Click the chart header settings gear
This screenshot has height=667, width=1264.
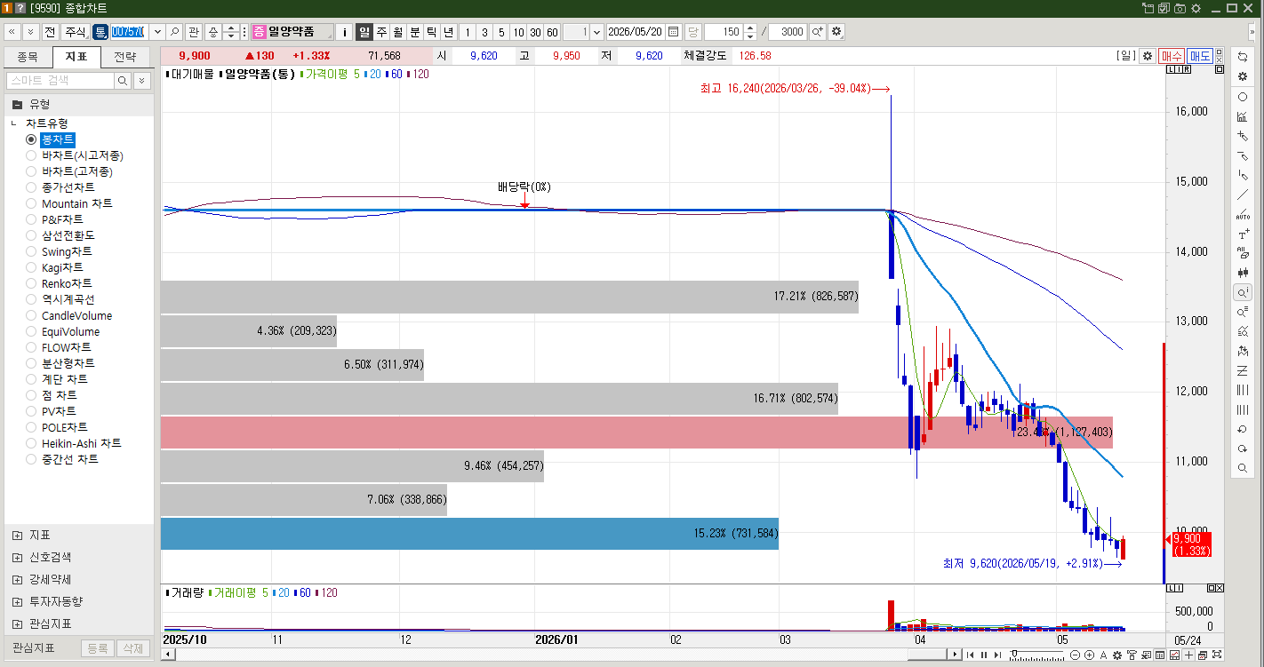pos(1148,56)
